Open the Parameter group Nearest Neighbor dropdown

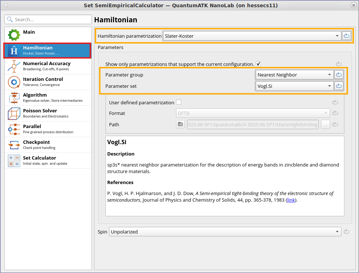(294, 75)
